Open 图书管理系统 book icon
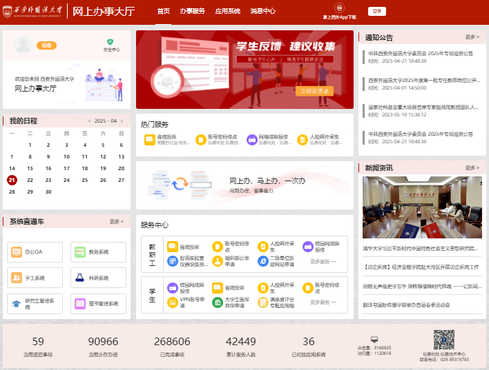The image size is (489, 370). pos(80,304)
